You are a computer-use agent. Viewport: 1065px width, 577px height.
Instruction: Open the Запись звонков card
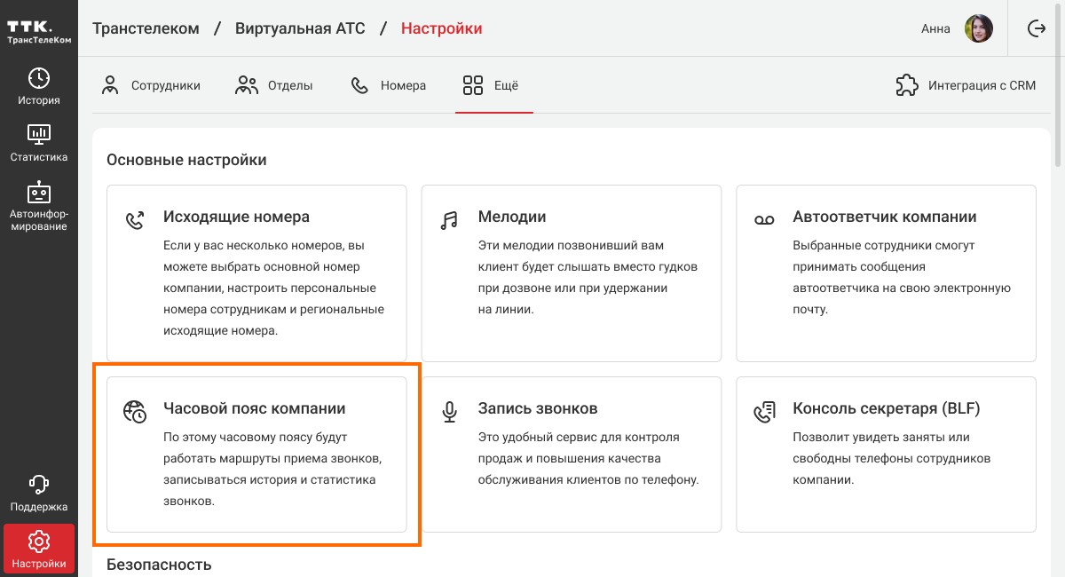pos(571,454)
